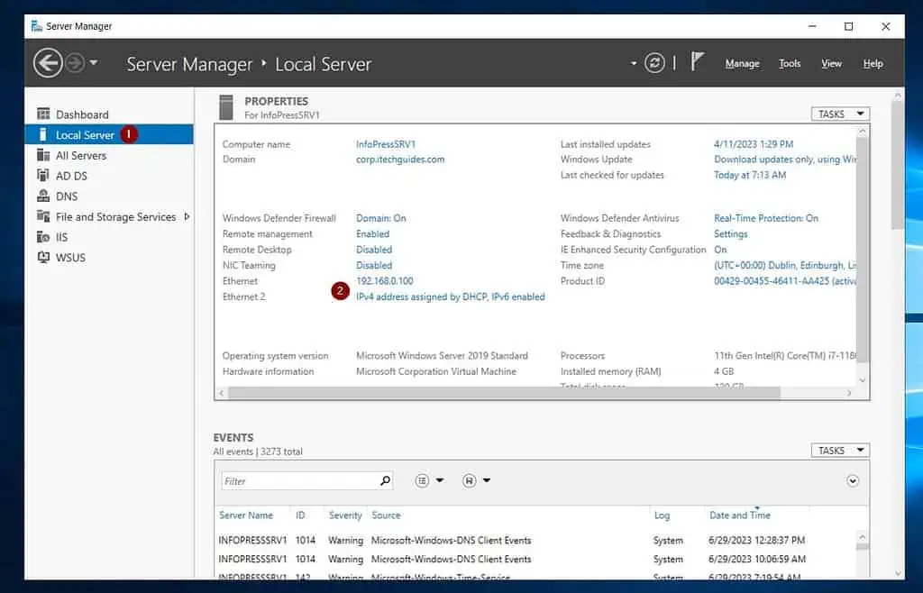The height and width of the screenshot is (593, 923).
Task: Expand File and Storage Services arrow
Action: click(x=187, y=216)
